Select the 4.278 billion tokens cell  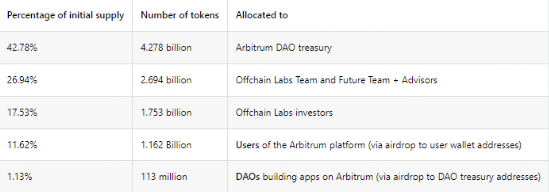[180, 48]
